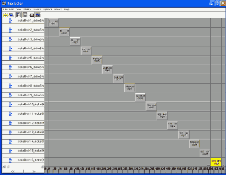Click the brown monitor toolbar icon

click(x=31, y=15)
